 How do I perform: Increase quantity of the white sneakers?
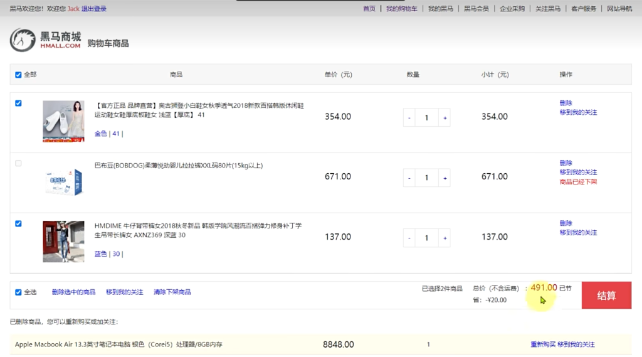pyautogui.click(x=445, y=117)
